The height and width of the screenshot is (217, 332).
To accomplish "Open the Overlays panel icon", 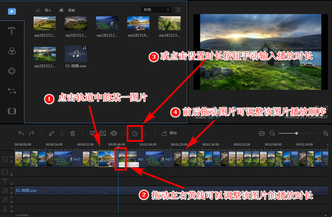I will coord(12,71).
